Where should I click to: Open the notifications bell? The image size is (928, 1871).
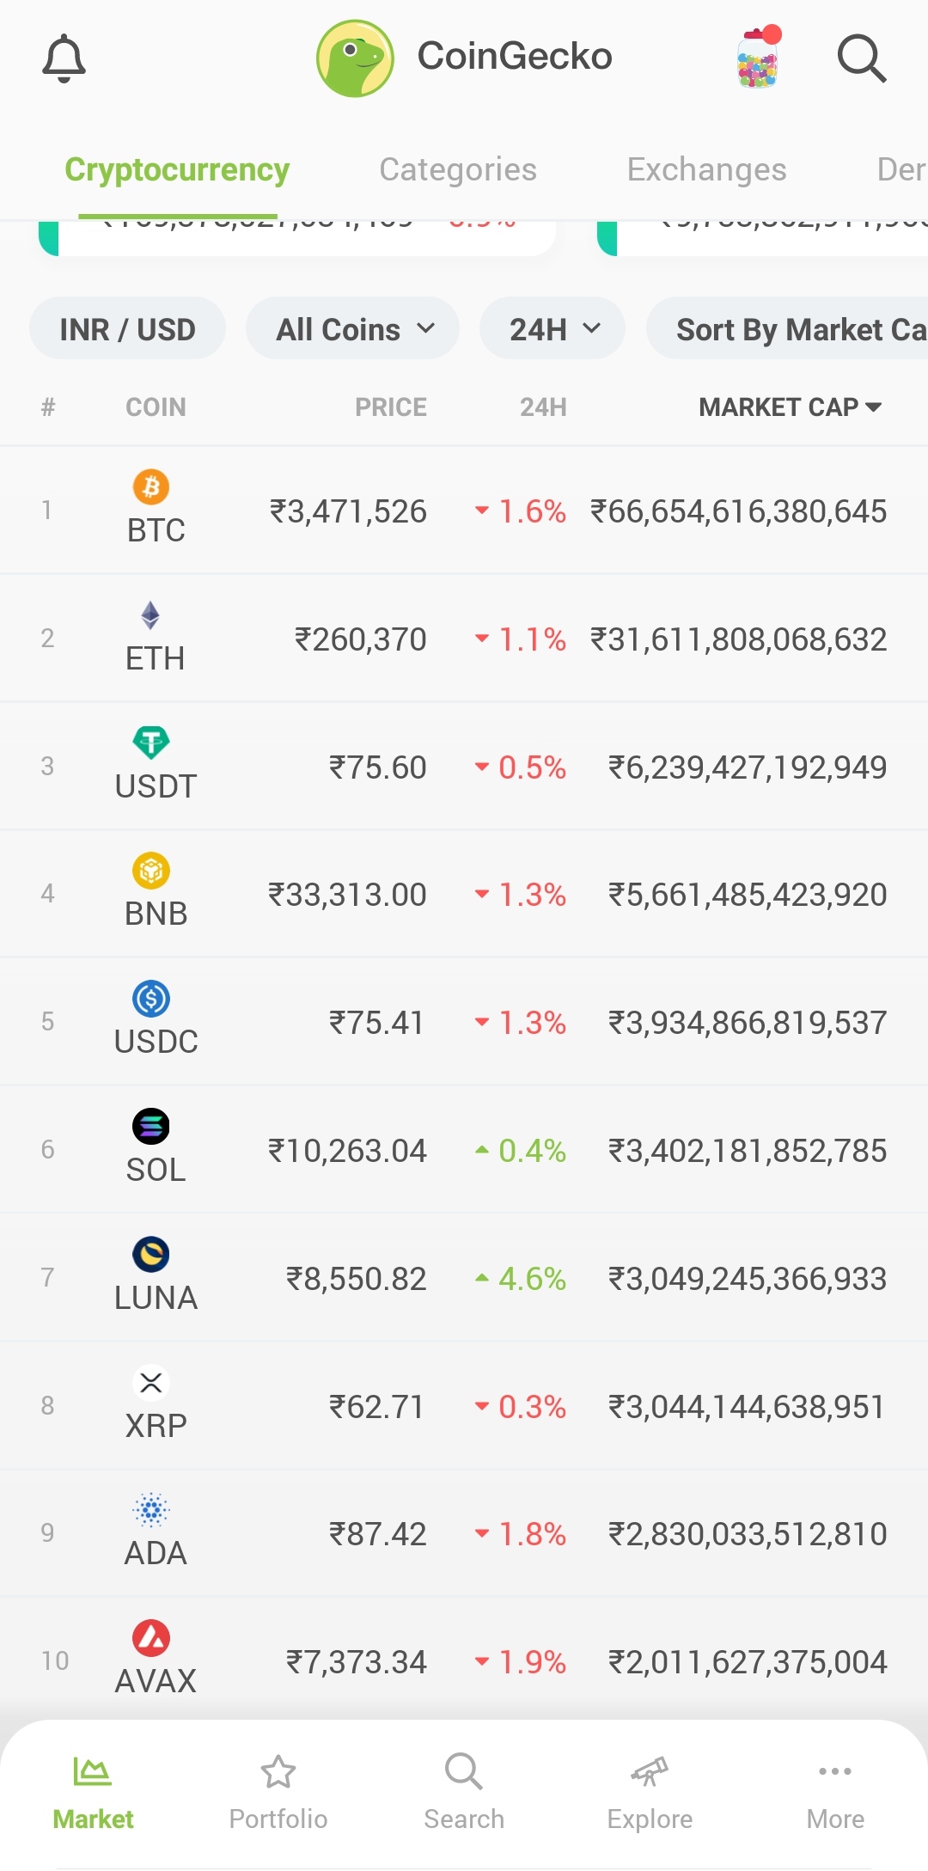click(64, 59)
